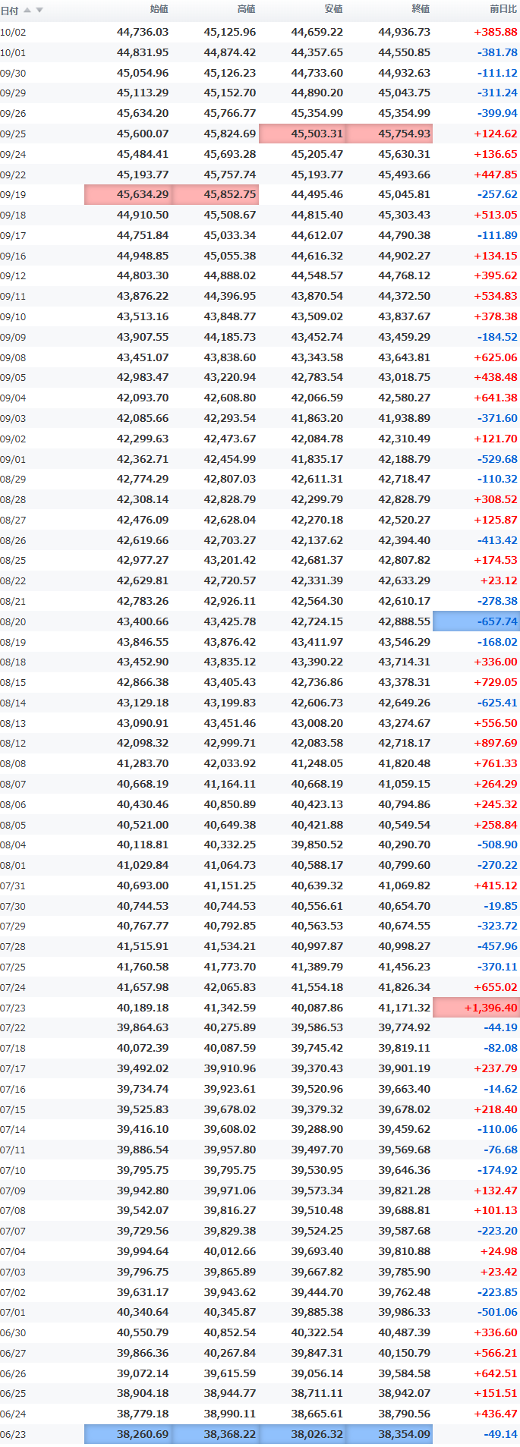Select high price 40,012.66
Viewport: 520px width, 1447px height.
[x=230, y=1251]
